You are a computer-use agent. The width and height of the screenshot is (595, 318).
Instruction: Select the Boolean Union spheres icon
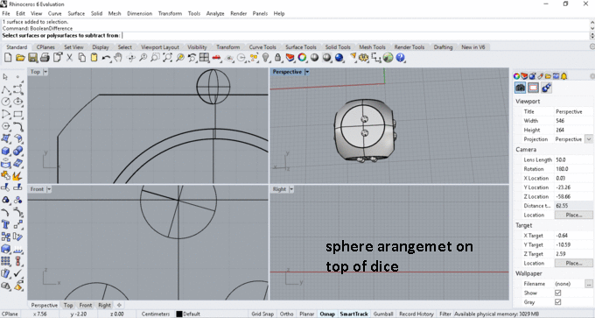point(17,151)
